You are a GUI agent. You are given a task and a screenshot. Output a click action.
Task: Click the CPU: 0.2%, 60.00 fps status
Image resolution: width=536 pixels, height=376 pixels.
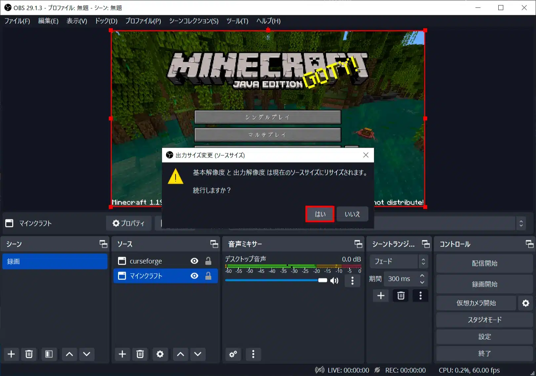pos(469,370)
